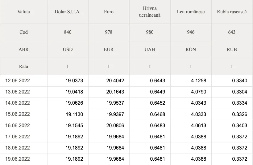253x165 pixels.
Task: Click the EUR abbreviation cell
Action: [x=109, y=50]
